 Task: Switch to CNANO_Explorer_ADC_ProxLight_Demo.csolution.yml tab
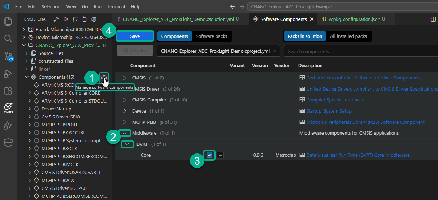(180, 19)
